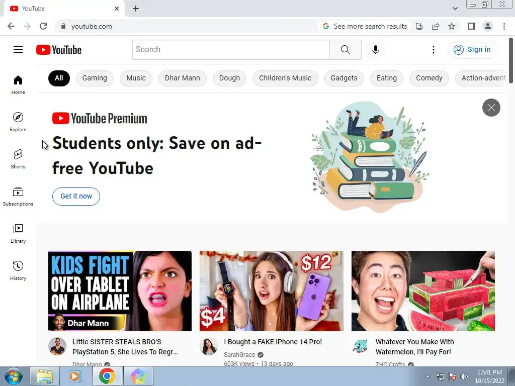515x386 pixels.
Task: Open the volume speaker tray icon
Action: [x=464, y=376]
